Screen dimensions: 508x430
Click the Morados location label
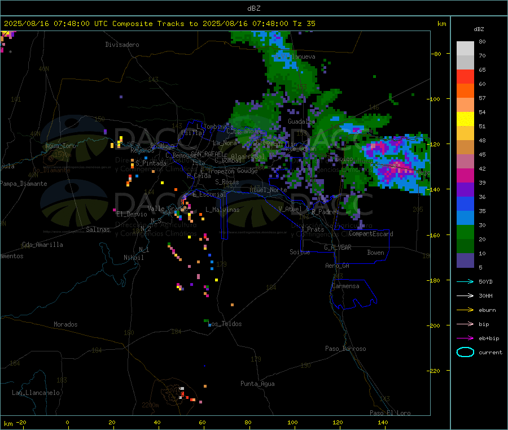click(x=65, y=324)
